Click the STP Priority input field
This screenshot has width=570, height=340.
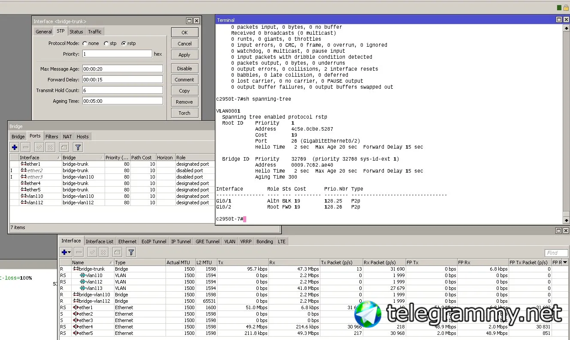117,54
